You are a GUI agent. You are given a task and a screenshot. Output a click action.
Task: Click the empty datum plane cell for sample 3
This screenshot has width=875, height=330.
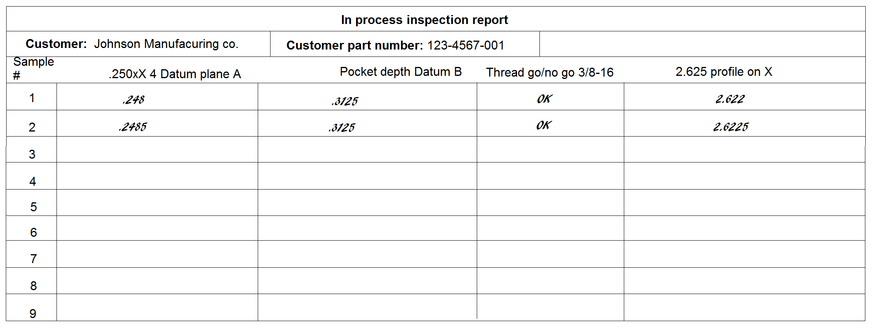(157, 149)
